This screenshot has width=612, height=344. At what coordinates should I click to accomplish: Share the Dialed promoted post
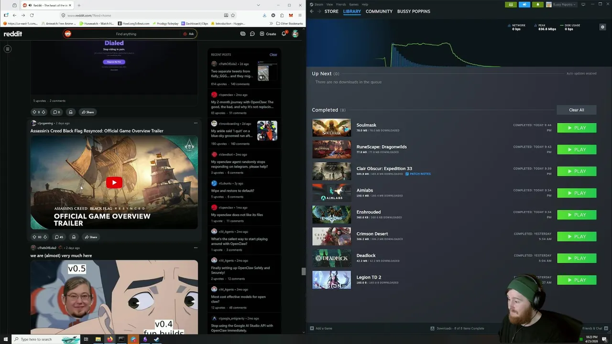pos(87,112)
